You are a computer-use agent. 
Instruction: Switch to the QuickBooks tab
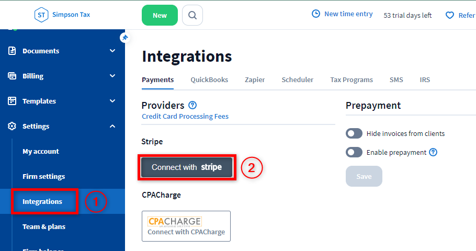click(209, 80)
